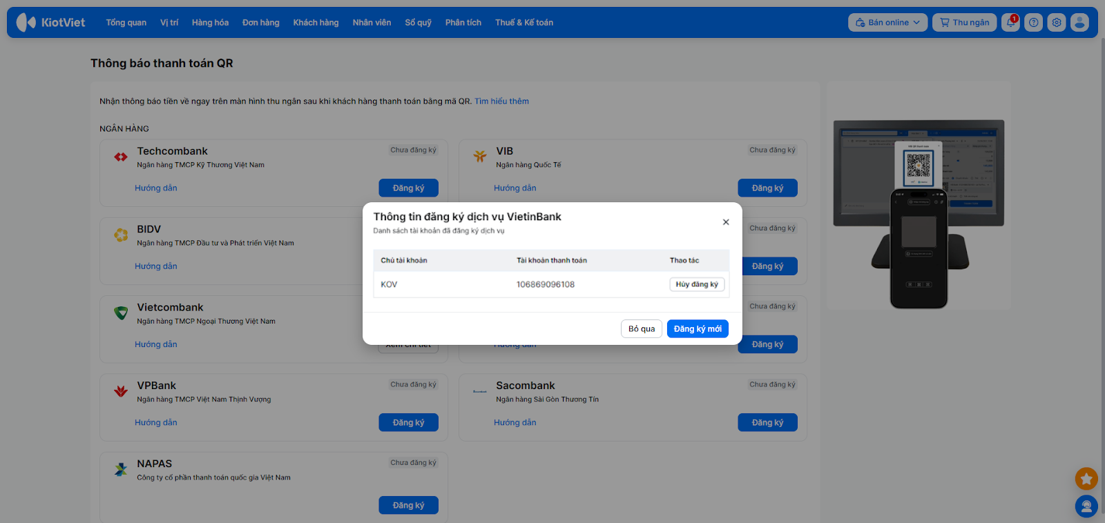
Task: Open Hướng dẫn link for VPBank
Action: pos(156,422)
